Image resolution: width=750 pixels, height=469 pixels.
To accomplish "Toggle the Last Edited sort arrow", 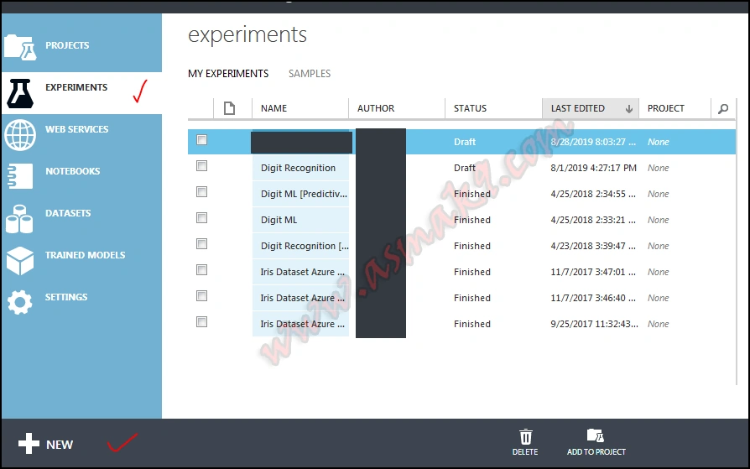I will [629, 108].
